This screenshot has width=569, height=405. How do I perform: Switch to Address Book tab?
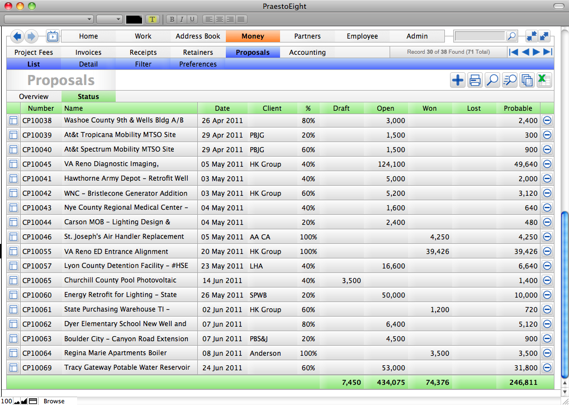(198, 36)
